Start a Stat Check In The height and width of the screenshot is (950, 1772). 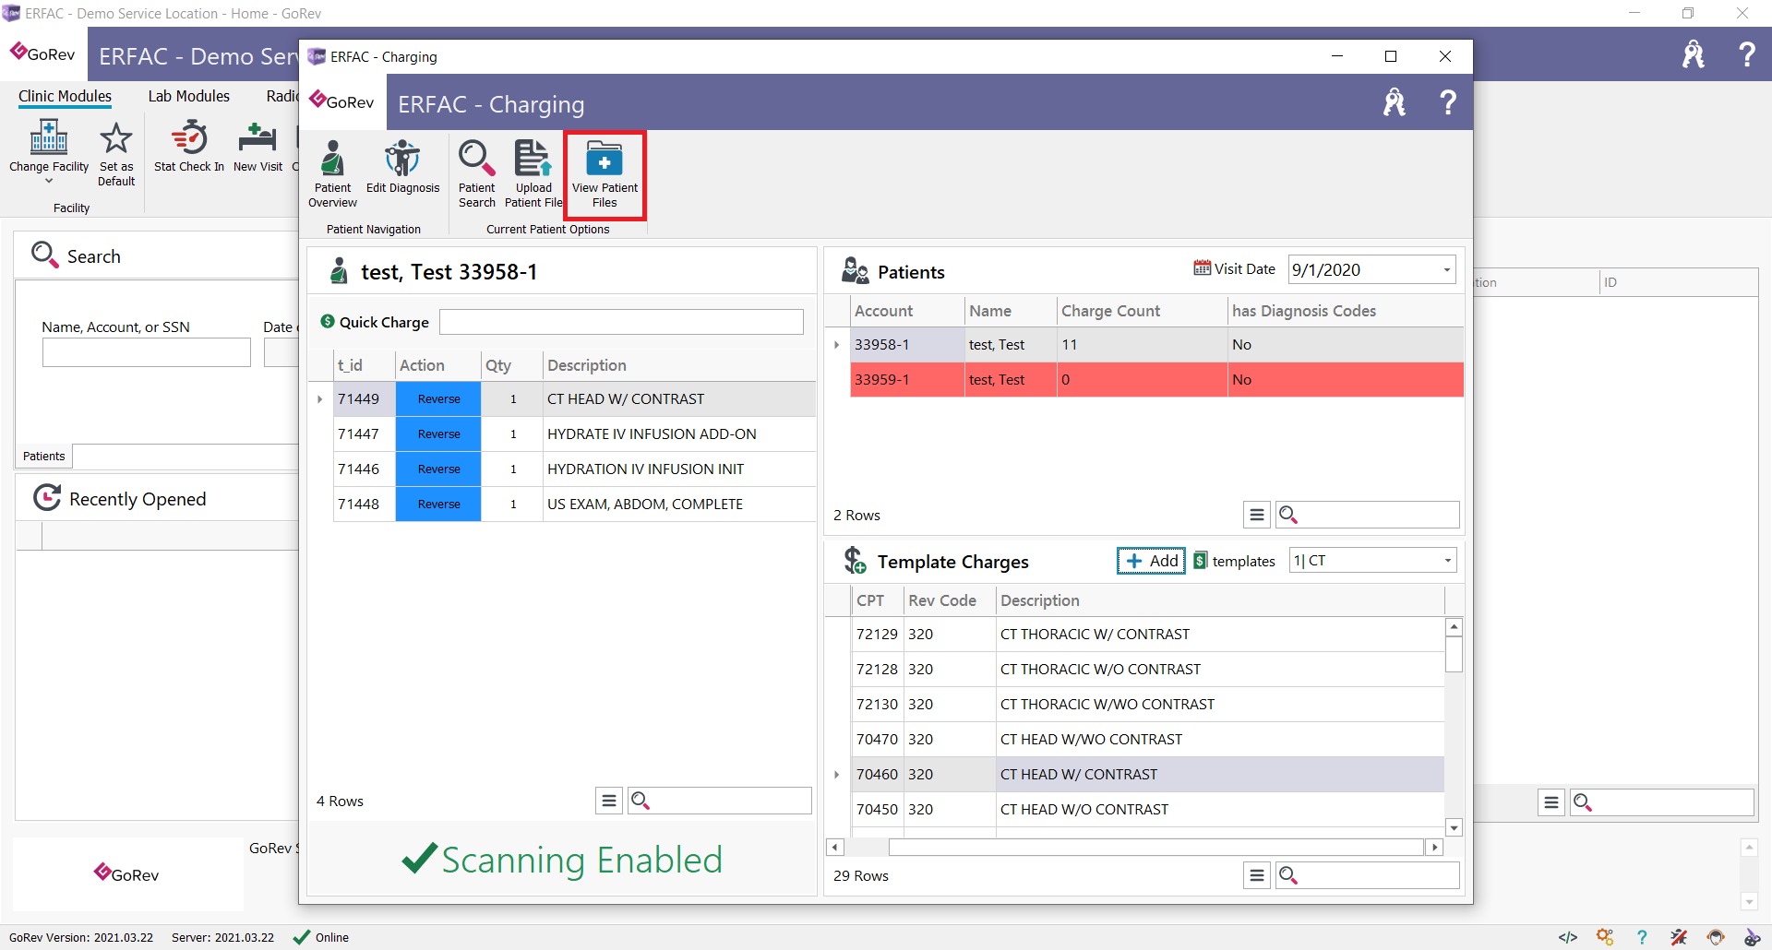click(x=189, y=147)
